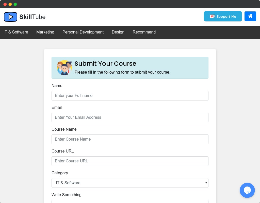The image size is (260, 203).
Task: Focus the Enter Course URL field
Action: [130, 161]
